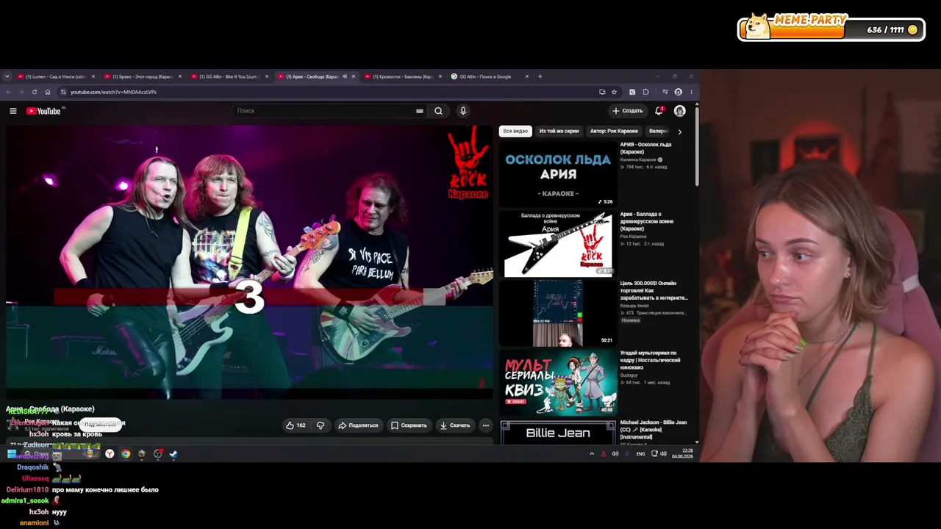Image resolution: width=941 pixels, height=529 pixels.
Task: Dislike the Ария karaoke video
Action: (x=321, y=425)
